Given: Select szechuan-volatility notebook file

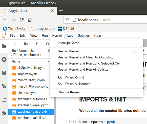Looking at the screenshot, I should click(x=31, y=118).
